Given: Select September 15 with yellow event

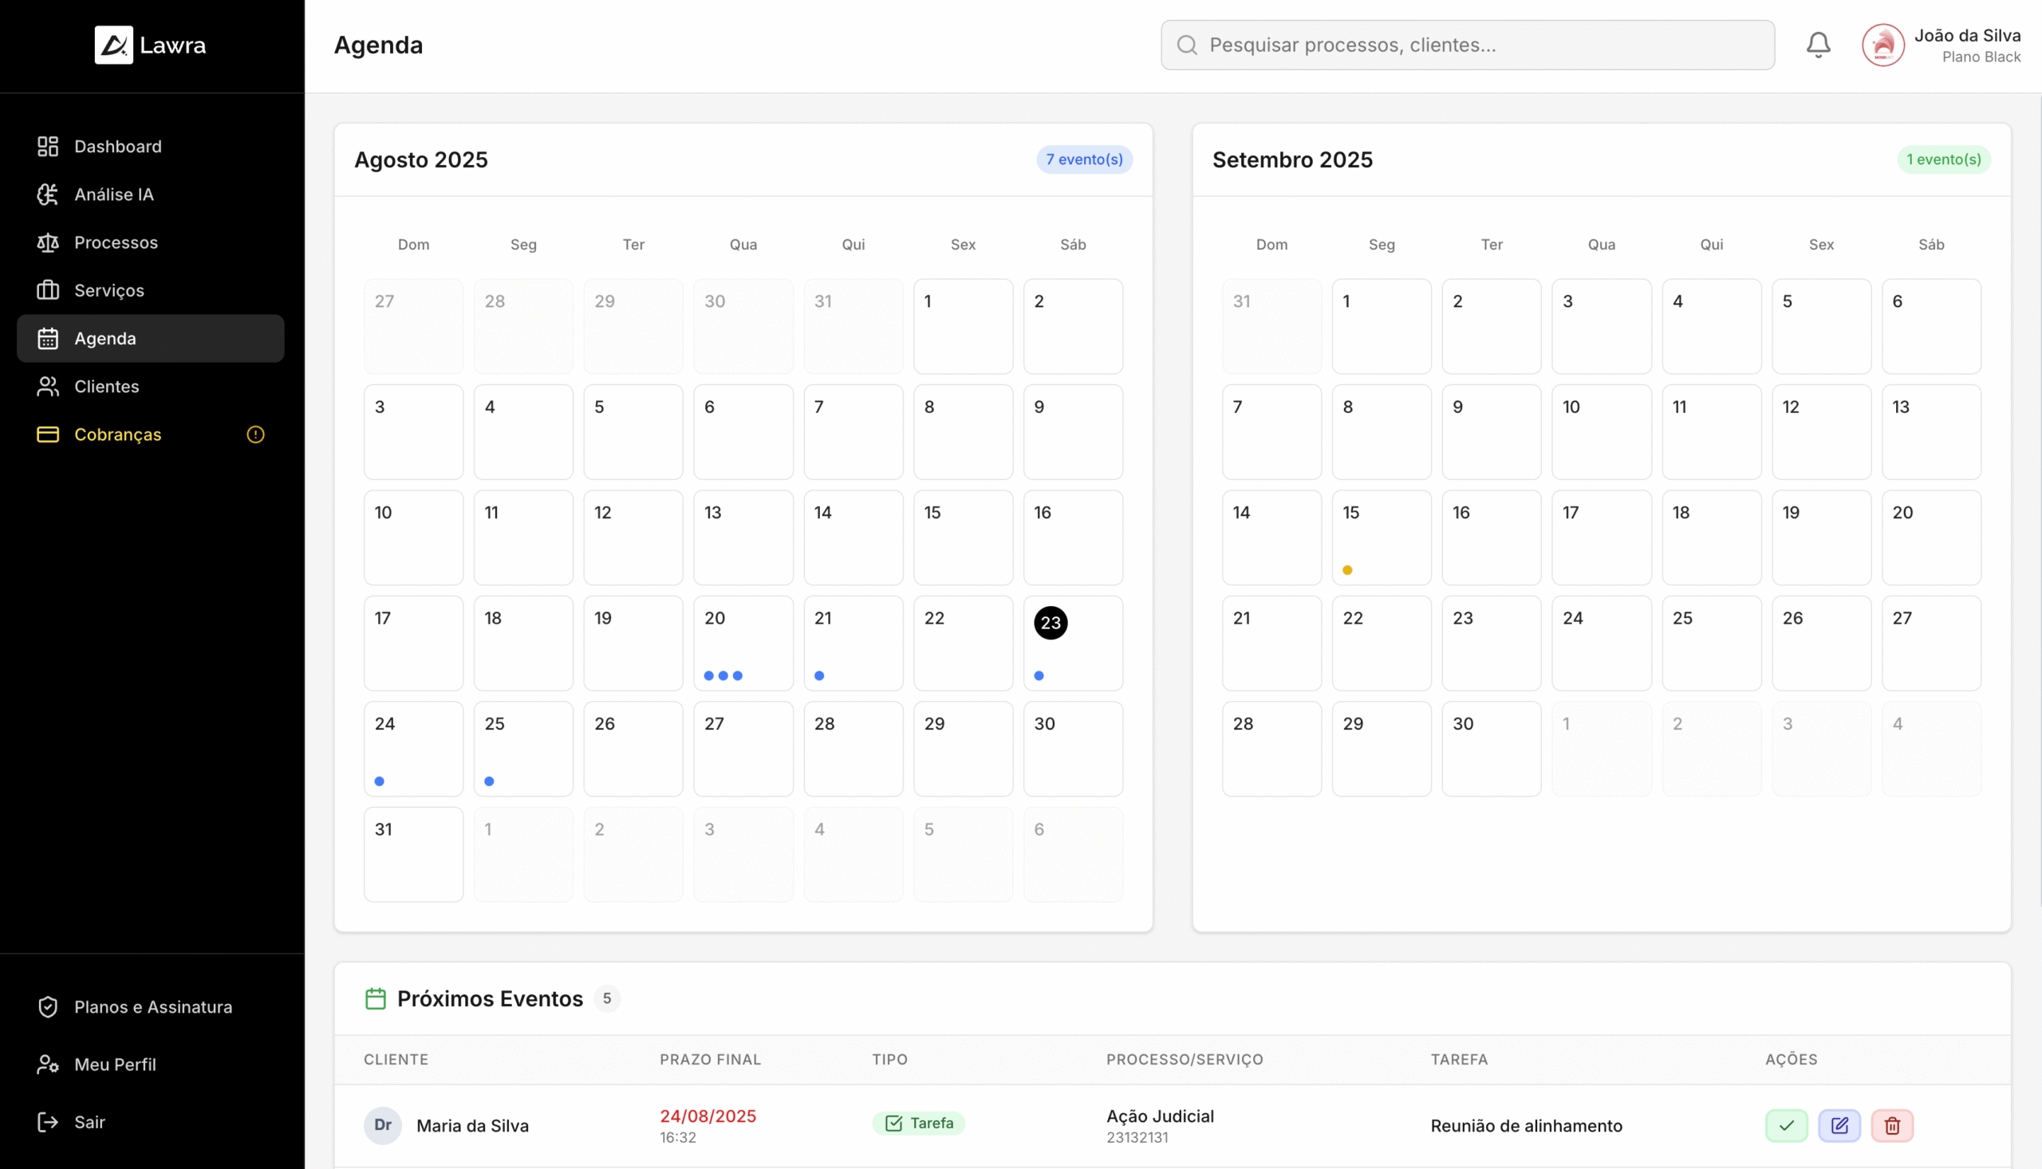Looking at the screenshot, I should (1380, 537).
